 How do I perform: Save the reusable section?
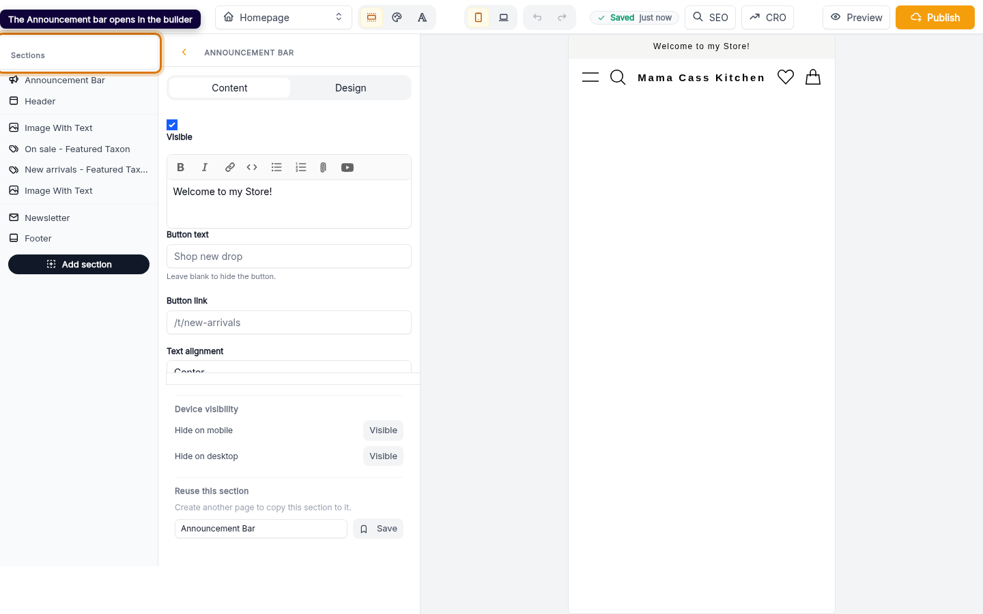tap(378, 529)
